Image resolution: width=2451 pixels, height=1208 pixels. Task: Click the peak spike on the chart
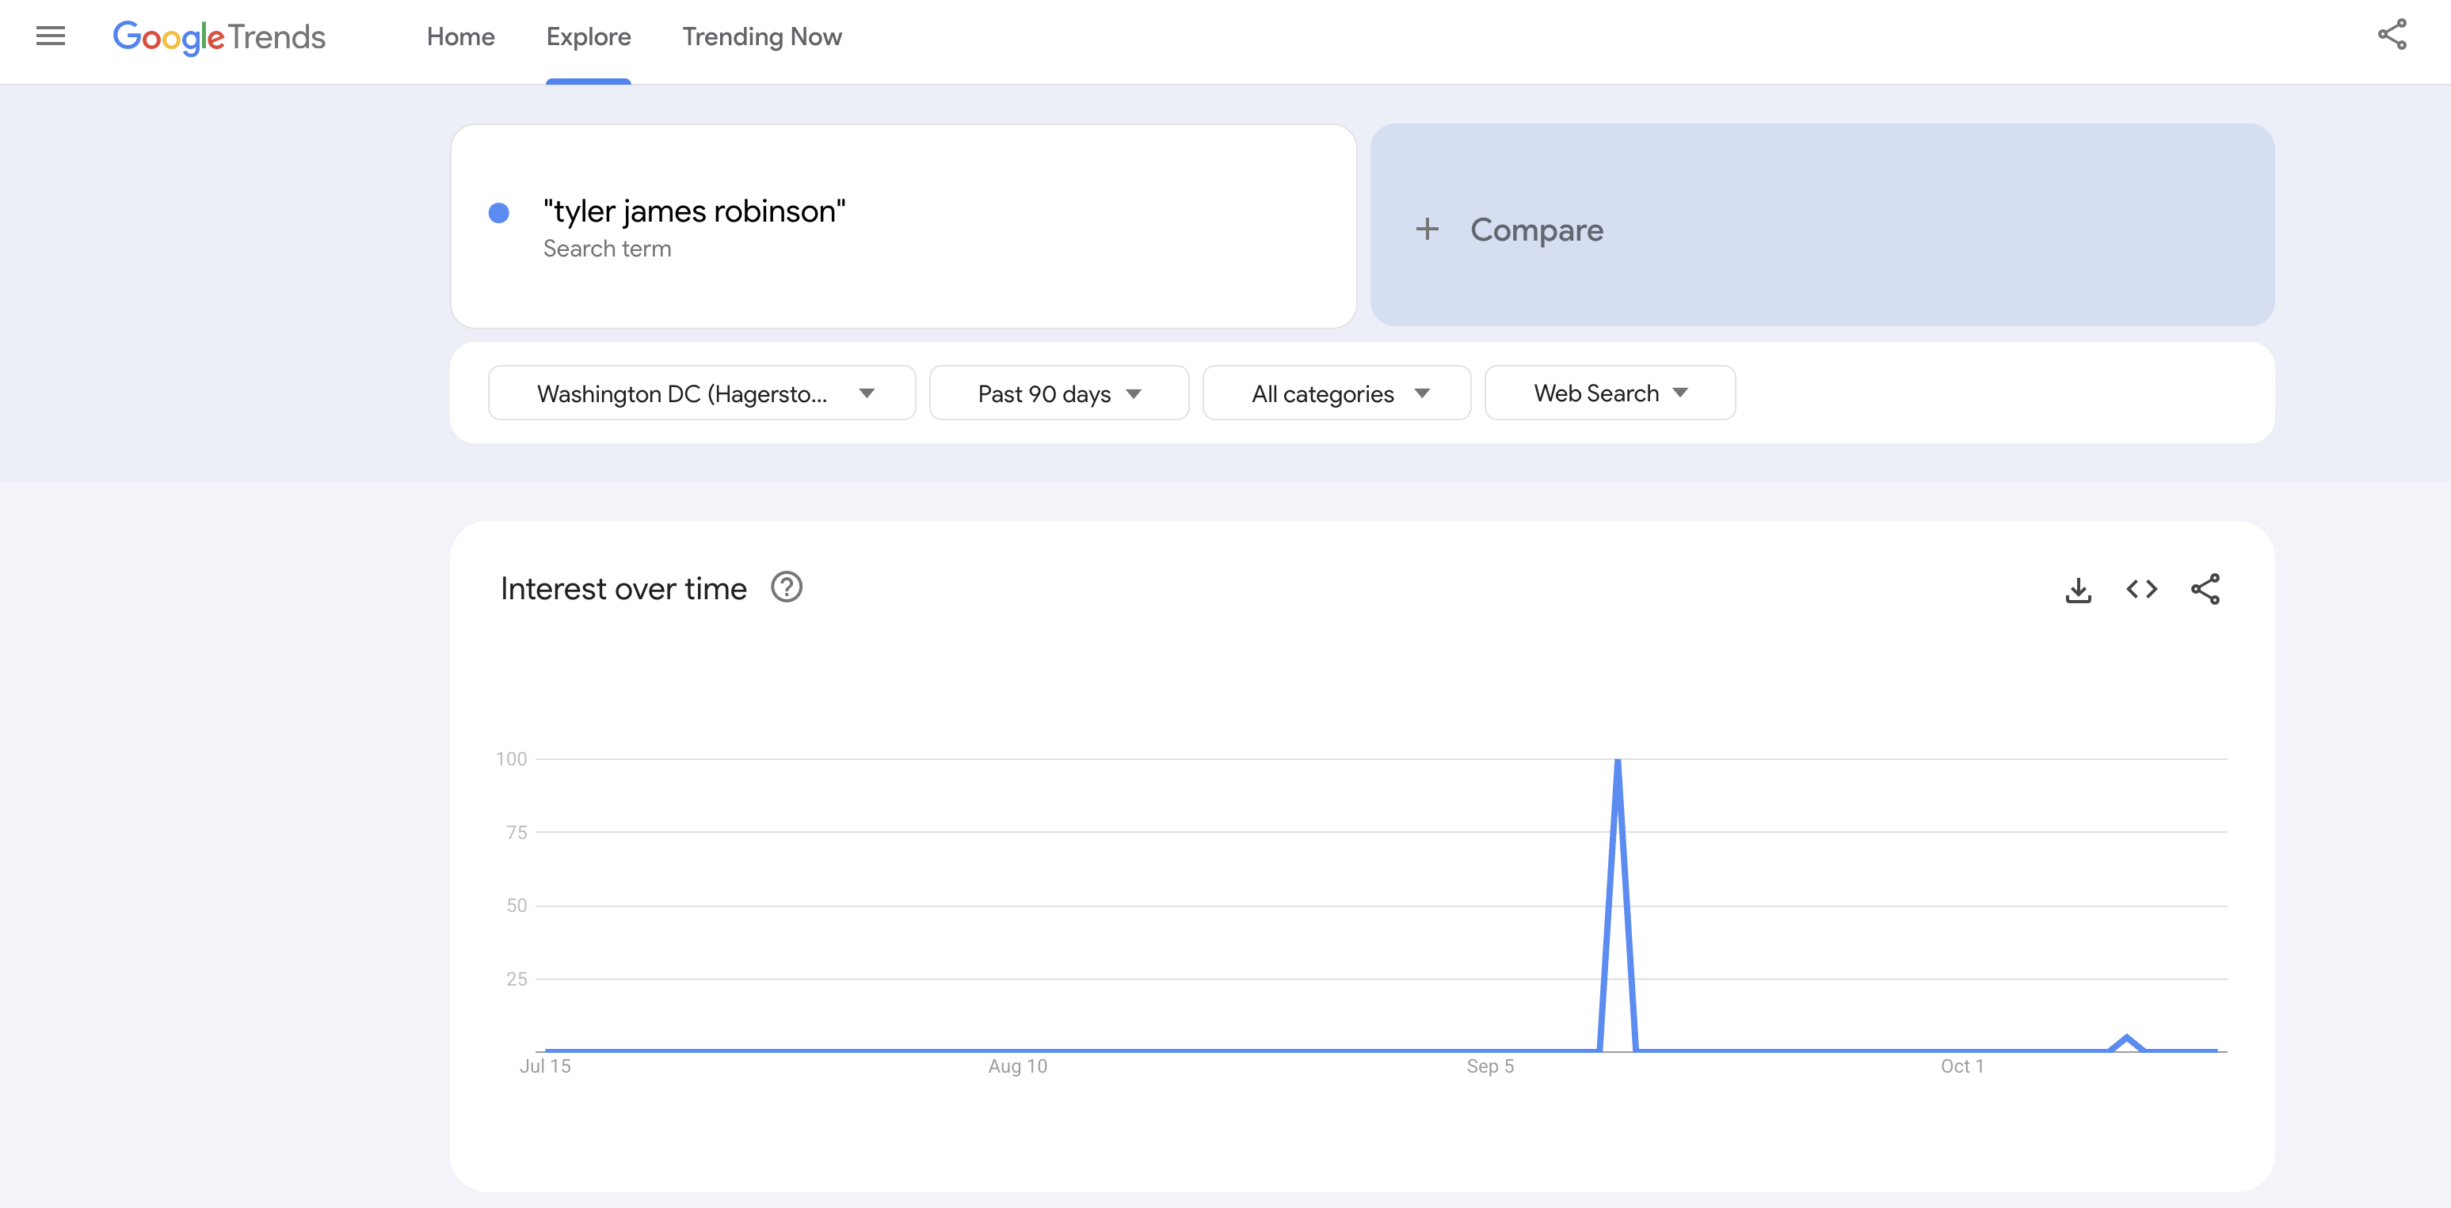[1618, 762]
